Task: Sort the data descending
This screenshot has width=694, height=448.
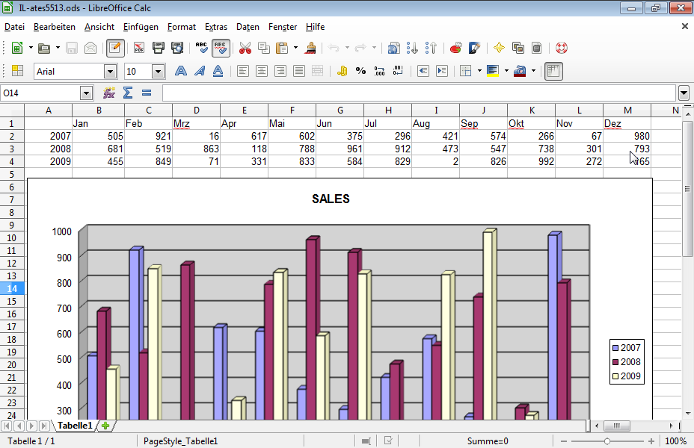Action: [x=431, y=48]
